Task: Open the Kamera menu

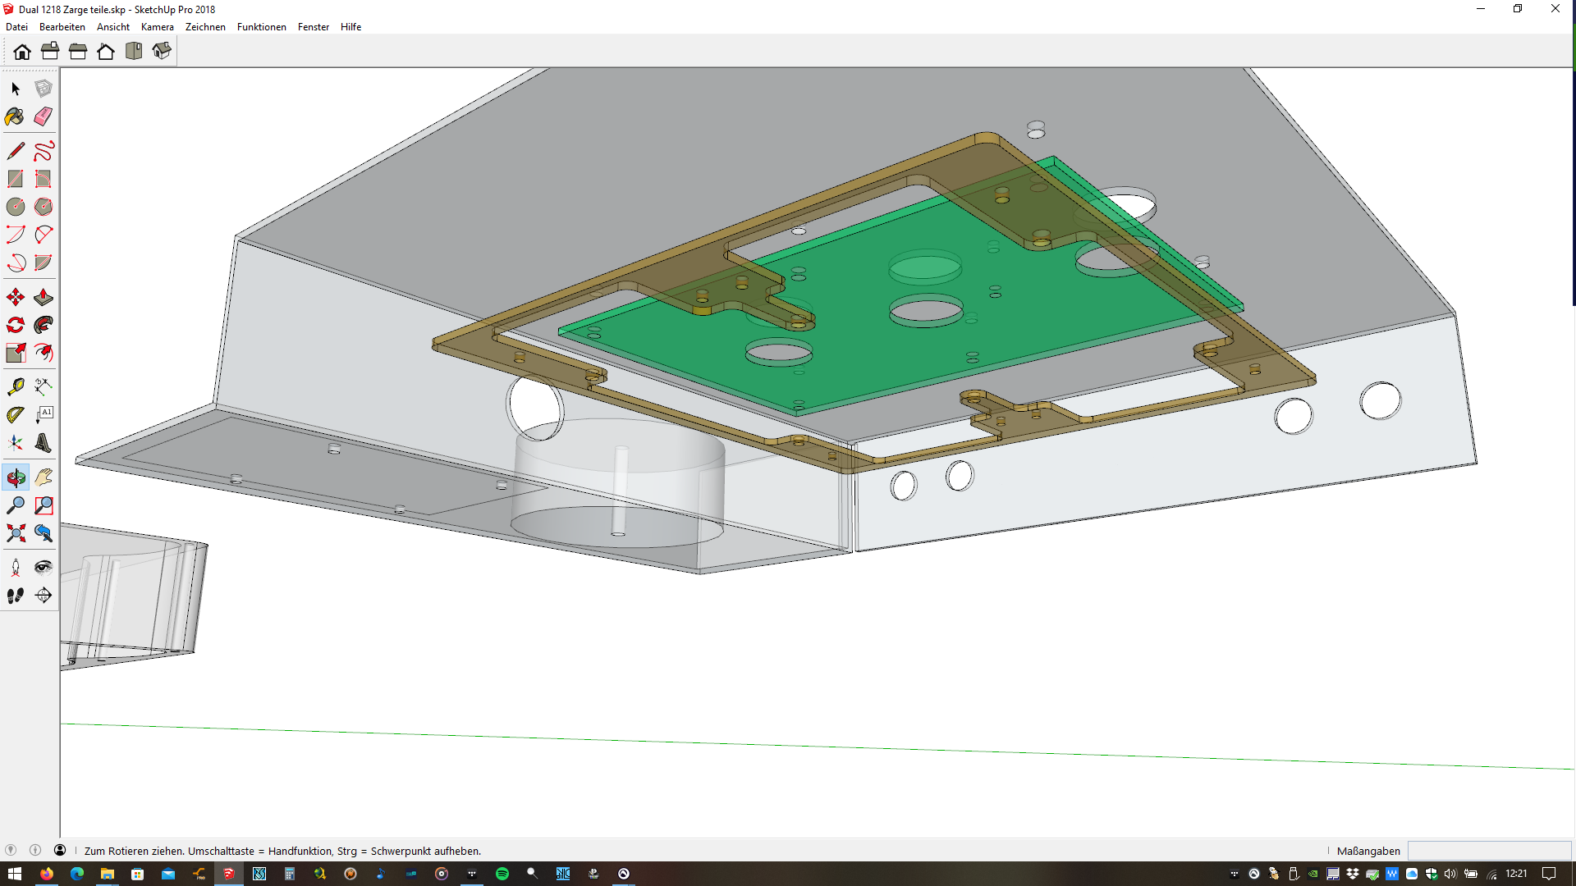Action: coord(157,27)
